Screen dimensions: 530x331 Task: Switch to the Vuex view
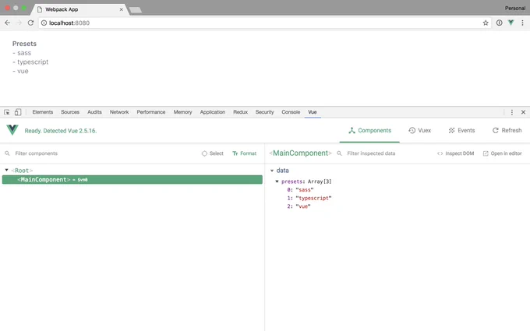[x=419, y=130]
